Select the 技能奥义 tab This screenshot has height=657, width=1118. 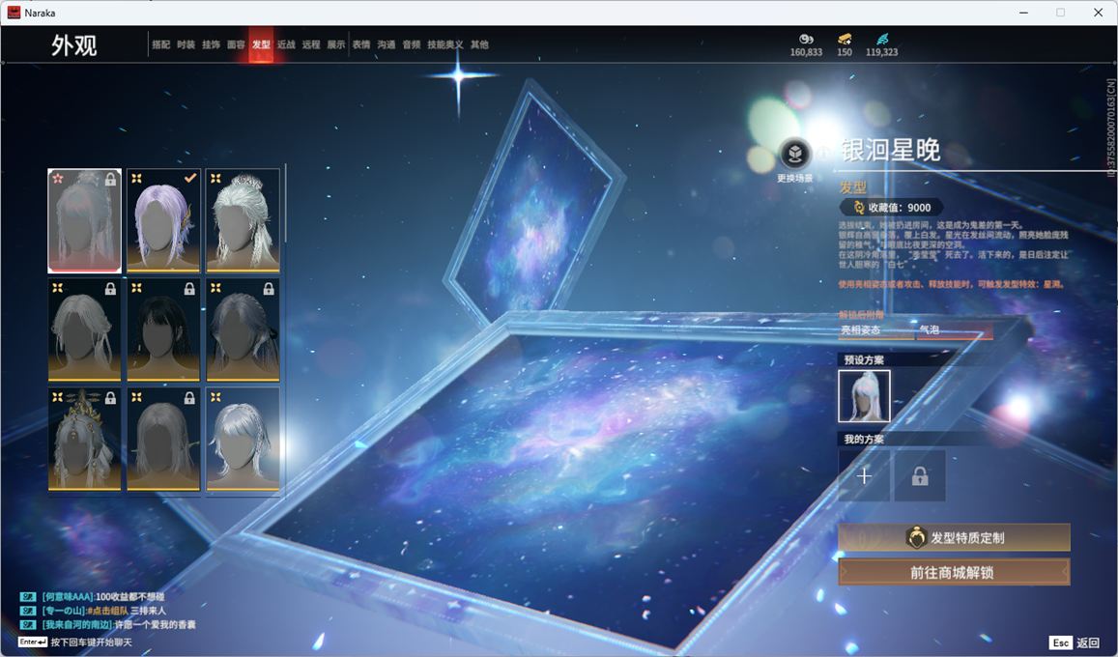pyautogui.click(x=444, y=44)
